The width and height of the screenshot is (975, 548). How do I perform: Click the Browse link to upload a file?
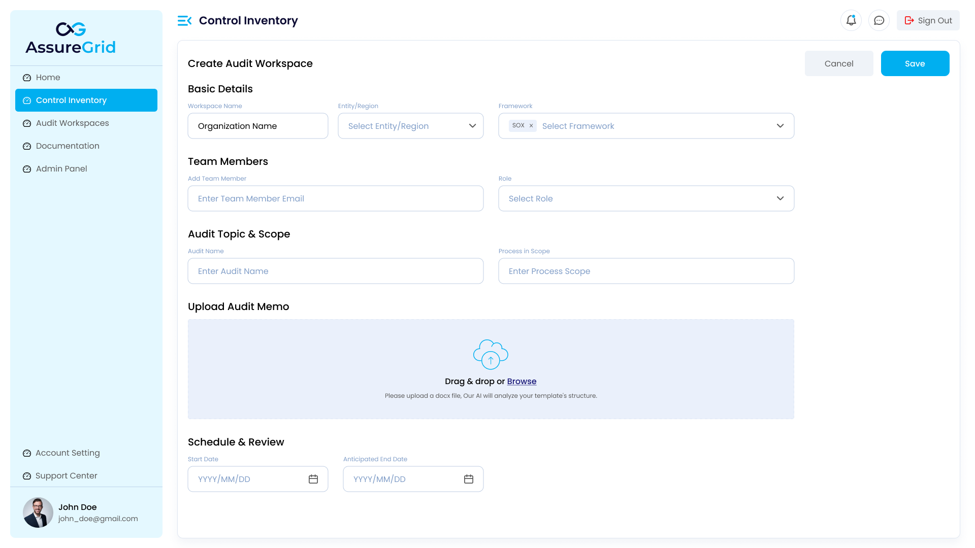pyautogui.click(x=522, y=381)
